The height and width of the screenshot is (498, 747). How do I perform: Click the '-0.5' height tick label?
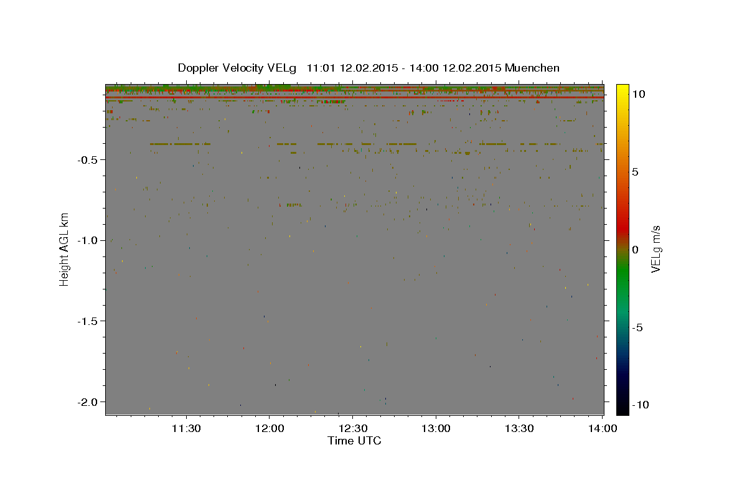point(87,160)
